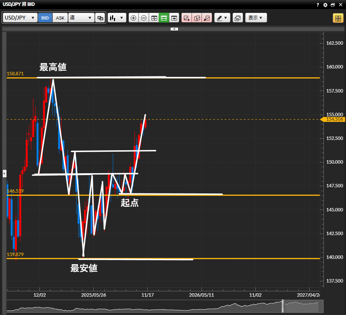346x315 pixels.
Task: Click the help question mark icon
Action: point(318,5)
